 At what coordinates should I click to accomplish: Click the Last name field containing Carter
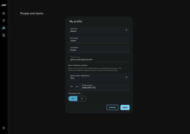(x=99, y=49)
